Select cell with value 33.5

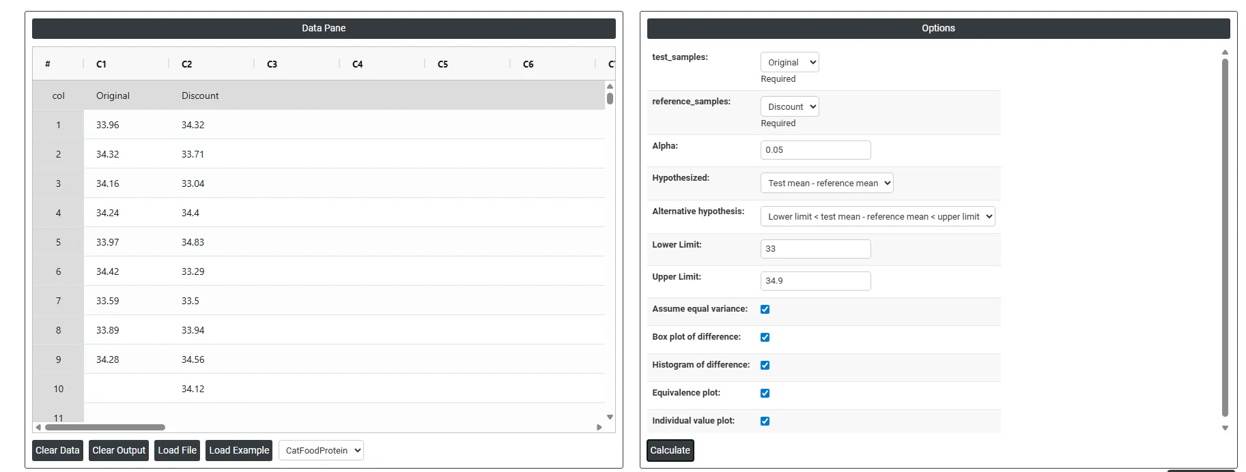(212, 301)
